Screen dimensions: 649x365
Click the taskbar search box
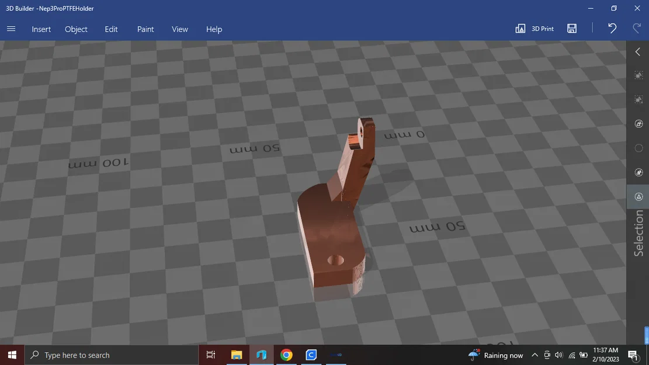[112, 355]
